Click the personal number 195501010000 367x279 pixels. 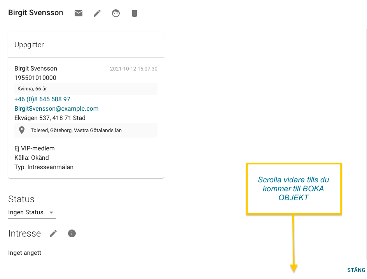tap(35, 78)
